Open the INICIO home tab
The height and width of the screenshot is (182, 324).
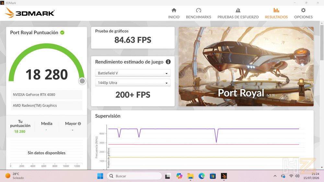pyautogui.click(x=174, y=13)
